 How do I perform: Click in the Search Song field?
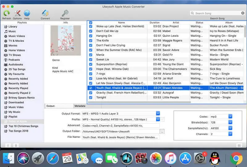coord(217,13)
